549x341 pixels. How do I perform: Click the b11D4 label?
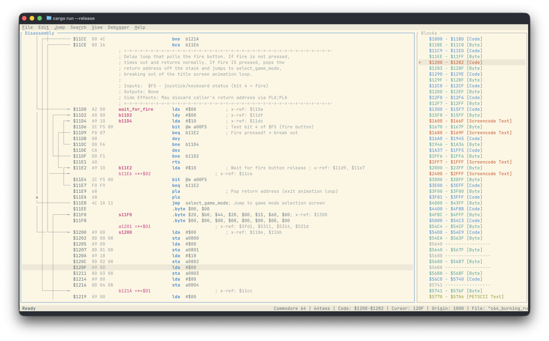(x=125, y=121)
